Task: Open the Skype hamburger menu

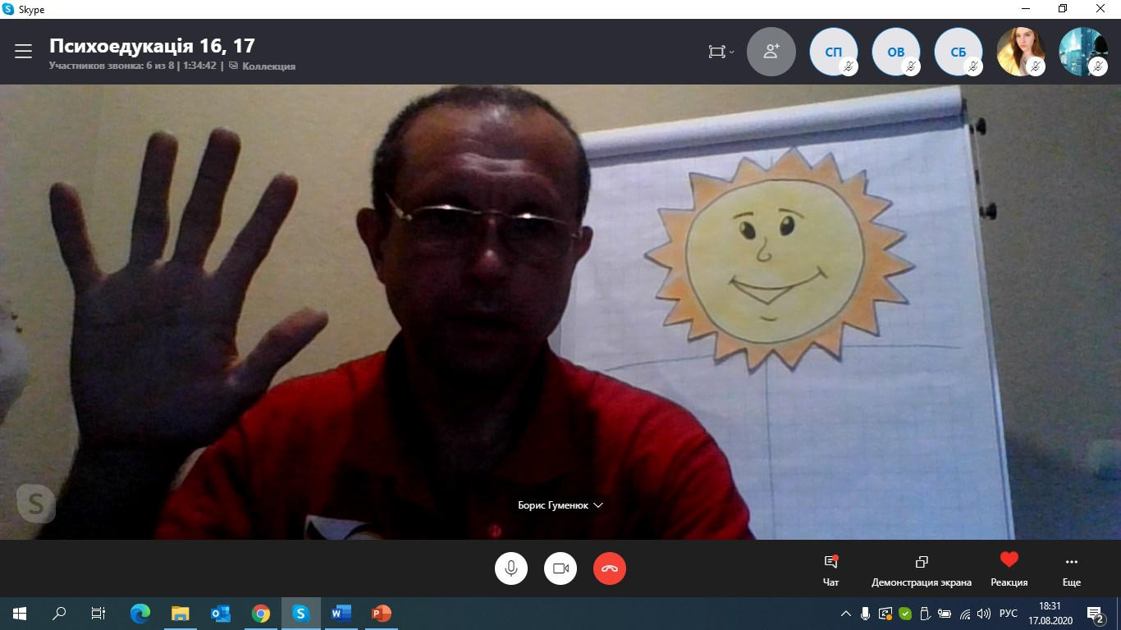Action: [x=23, y=52]
